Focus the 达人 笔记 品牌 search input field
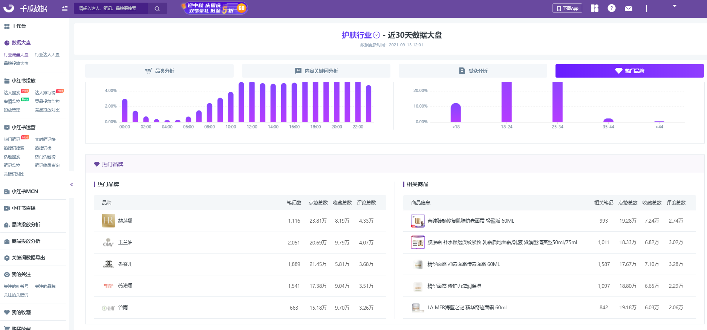707x330 pixels. point(111,8)
